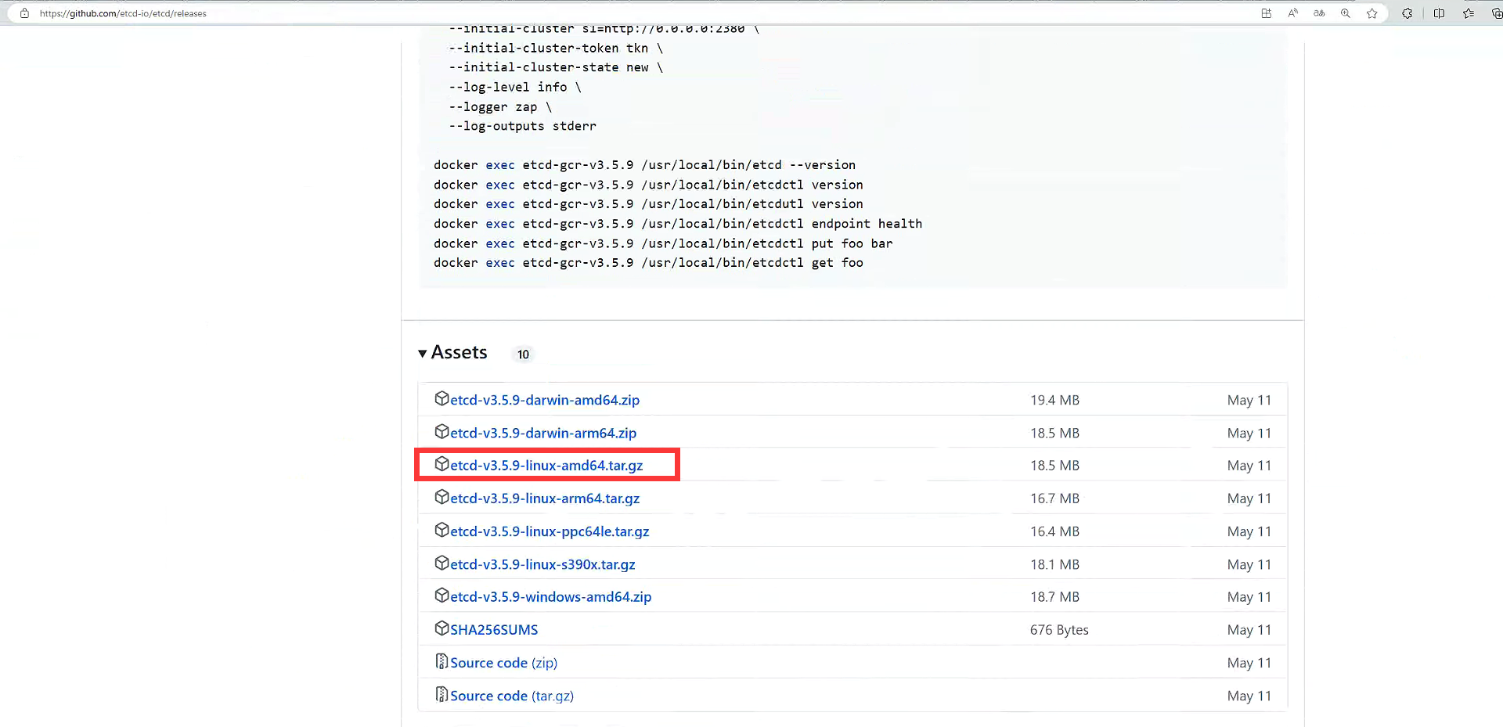Click the Zoom magnifier icon
Image resolution: width=1503 pixels, height=727 pixels.
point(1346,13)
